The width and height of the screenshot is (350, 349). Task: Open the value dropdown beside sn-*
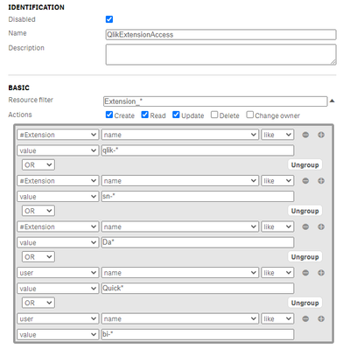(58, 197)
